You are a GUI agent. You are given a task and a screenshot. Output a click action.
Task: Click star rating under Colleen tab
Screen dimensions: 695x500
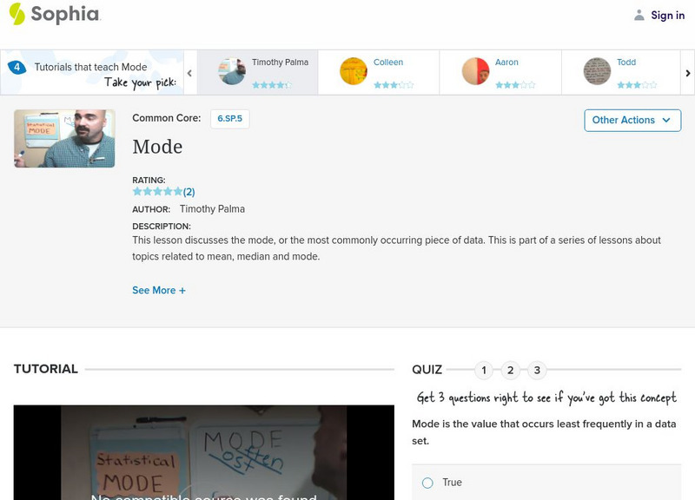(x=394, y=84)
